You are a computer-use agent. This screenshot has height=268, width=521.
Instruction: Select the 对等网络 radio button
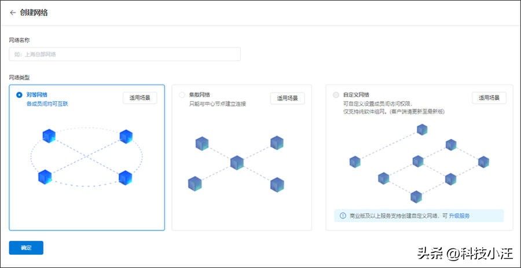(20, 95)
